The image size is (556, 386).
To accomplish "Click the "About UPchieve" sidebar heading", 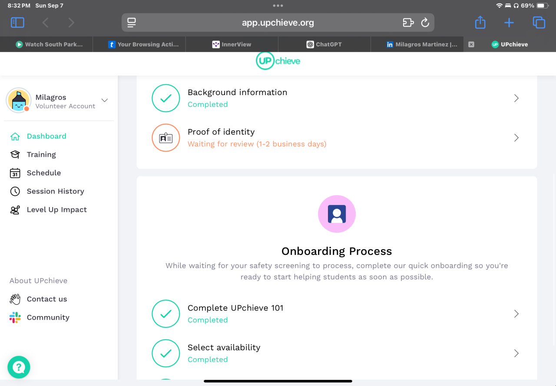I will 38,281.
